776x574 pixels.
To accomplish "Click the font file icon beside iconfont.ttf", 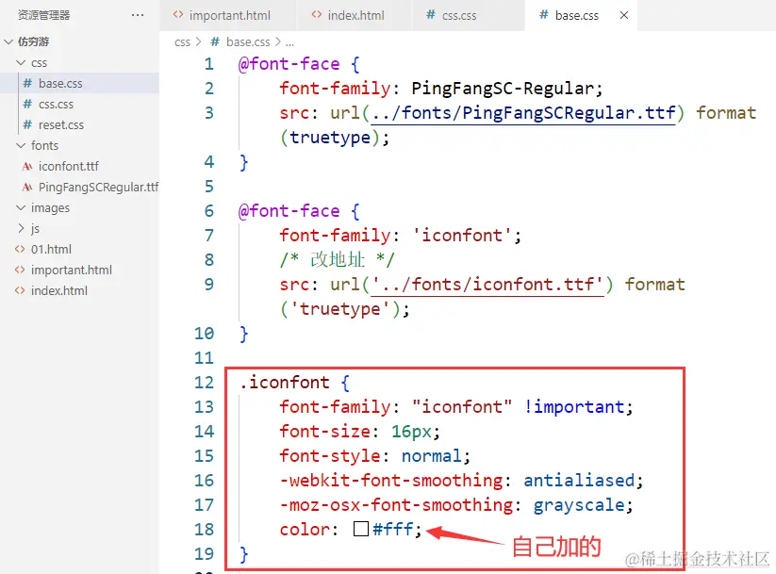I will click(x=27, y=166).
